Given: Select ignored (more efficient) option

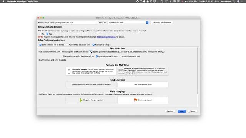Looking at the screenshot, I should pyautogui.click(x=96, y=56).
